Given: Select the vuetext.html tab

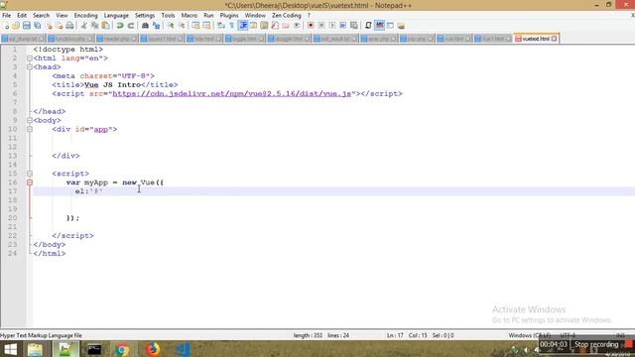Looking at the screenshot, I should 536,39.
